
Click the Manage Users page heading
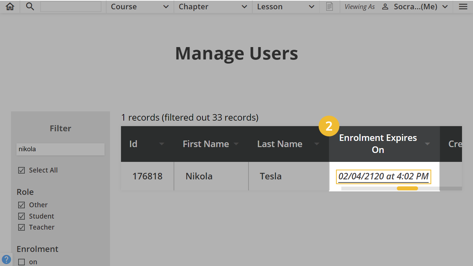coord(236,54)
